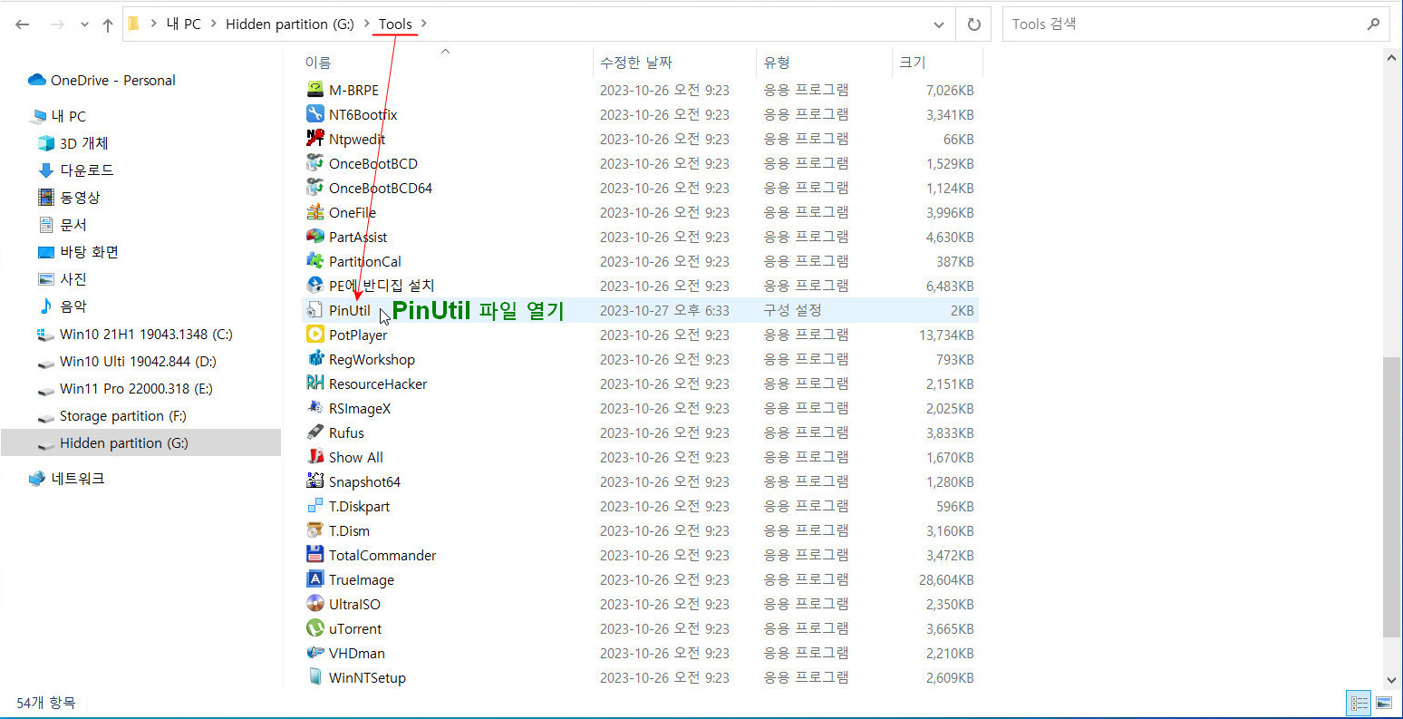Click the vertical scrollbar thumb

coord(1391,497)
